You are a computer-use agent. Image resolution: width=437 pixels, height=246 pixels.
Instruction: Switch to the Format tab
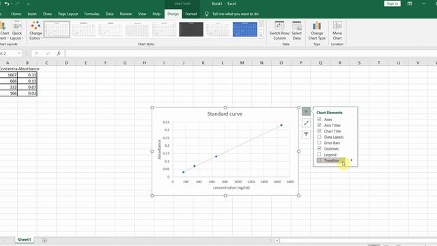click(191, 14)
